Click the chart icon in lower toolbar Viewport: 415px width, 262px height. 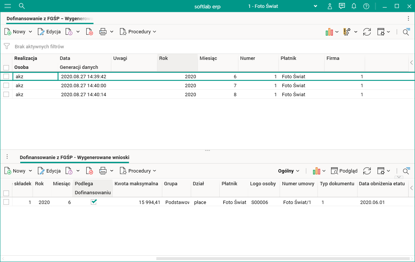(x=317, y=171)
